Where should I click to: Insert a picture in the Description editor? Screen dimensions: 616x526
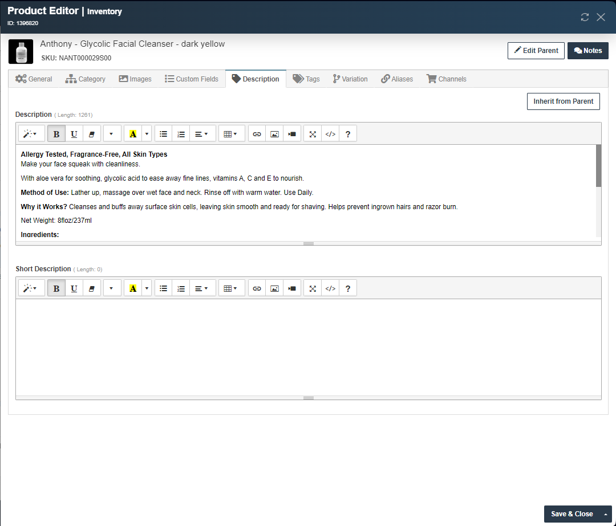pyautogui.click(x=274, y=134)
